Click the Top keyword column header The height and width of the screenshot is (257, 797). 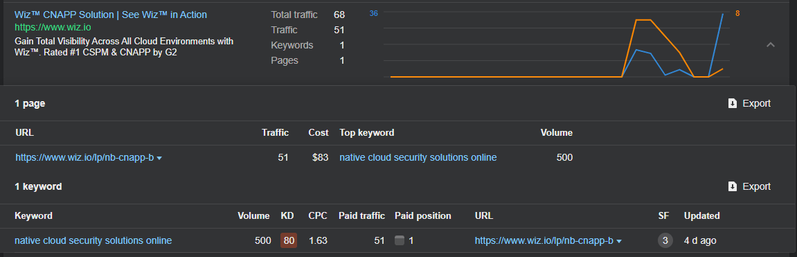tap(367, 133)
